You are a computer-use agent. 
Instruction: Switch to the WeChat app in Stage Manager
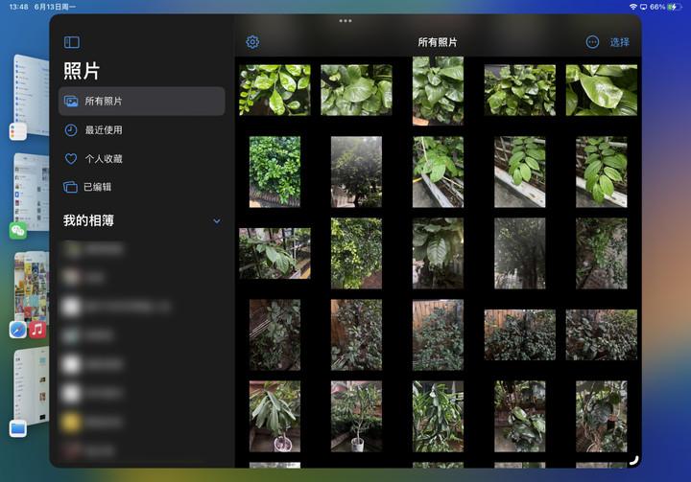[17, 230]
